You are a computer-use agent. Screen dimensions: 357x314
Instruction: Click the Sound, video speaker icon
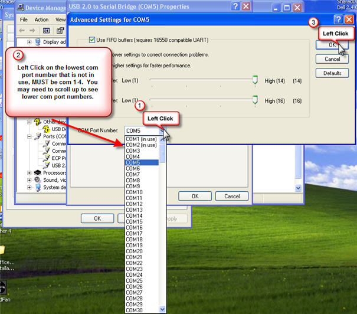coord(37,180)
